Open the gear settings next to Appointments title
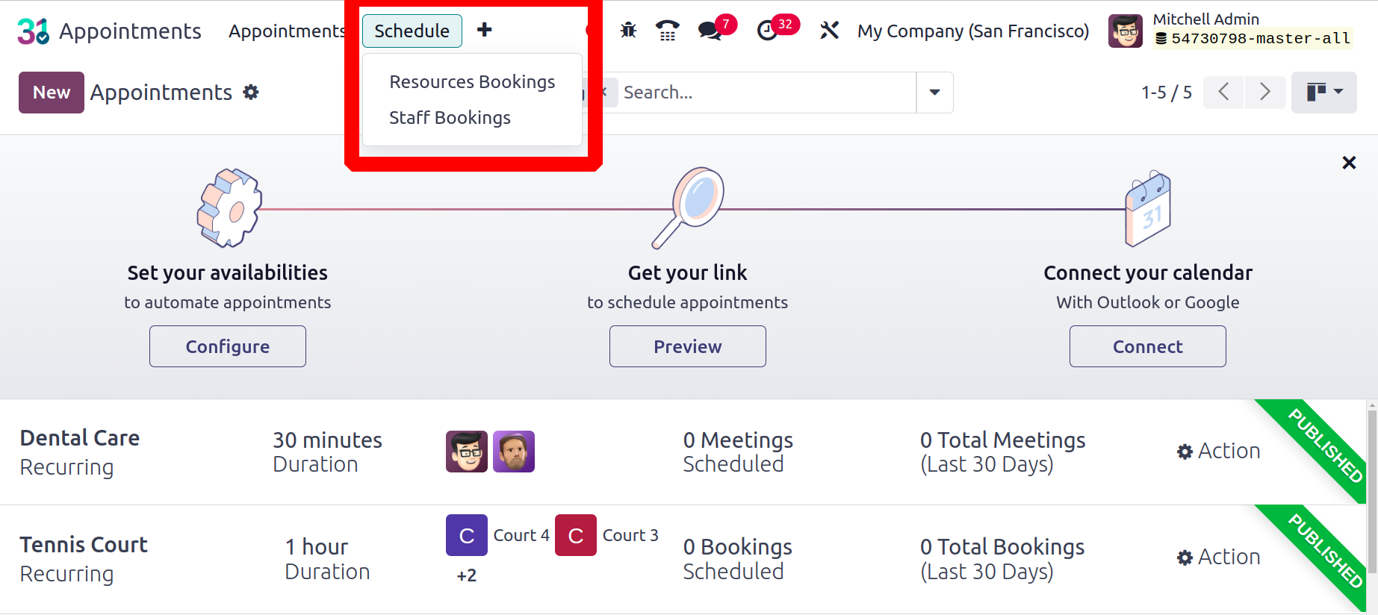Screen dimensions: 1378x615 251,92
